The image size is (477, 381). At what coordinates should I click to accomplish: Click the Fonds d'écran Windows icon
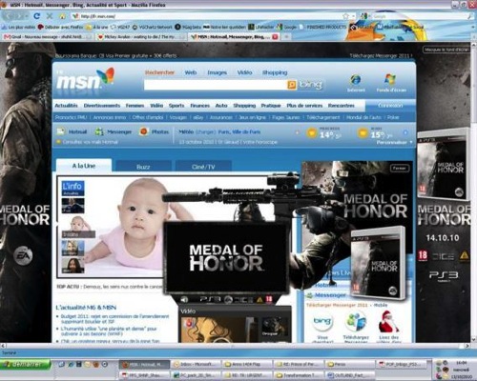[x=390, y=79]
